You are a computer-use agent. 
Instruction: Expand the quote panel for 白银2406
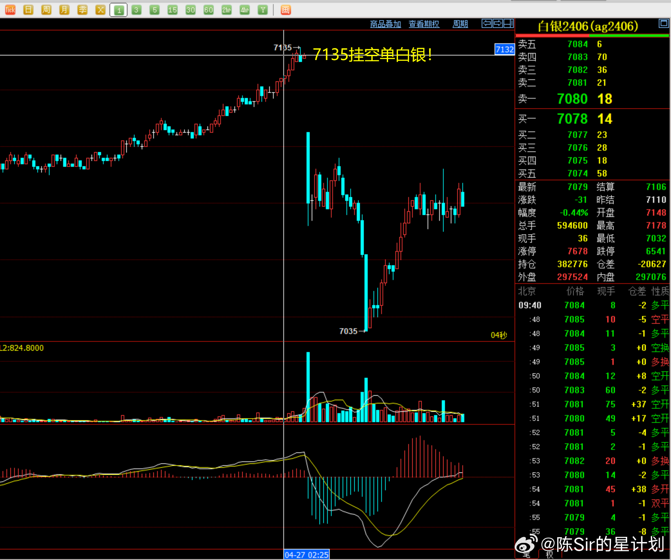pyautogui.click(x=664, y=23)
